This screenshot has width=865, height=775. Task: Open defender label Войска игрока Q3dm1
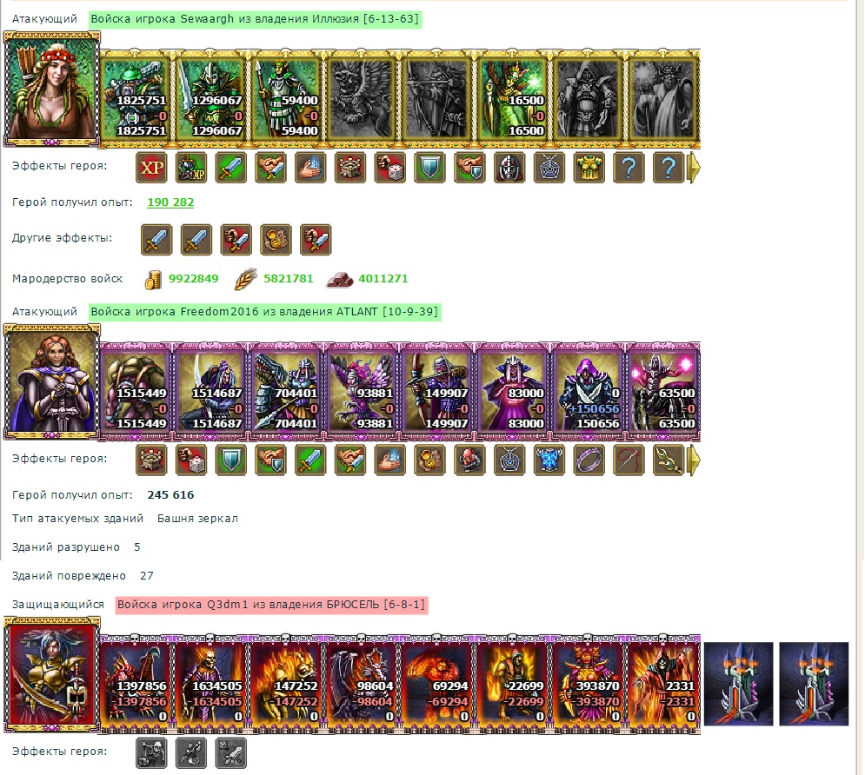click(x=271, y=605)
